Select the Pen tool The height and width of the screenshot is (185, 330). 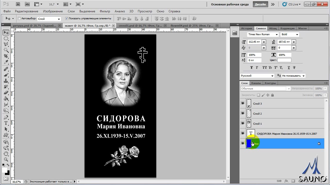tap(6, 117)
